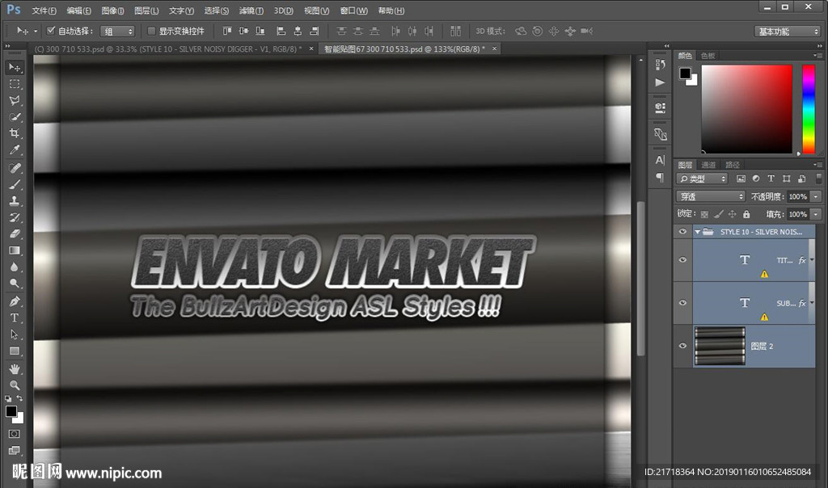This screenshot has width=828, height=488.
Task: Select the Brush tool
Action: (15, 185)
